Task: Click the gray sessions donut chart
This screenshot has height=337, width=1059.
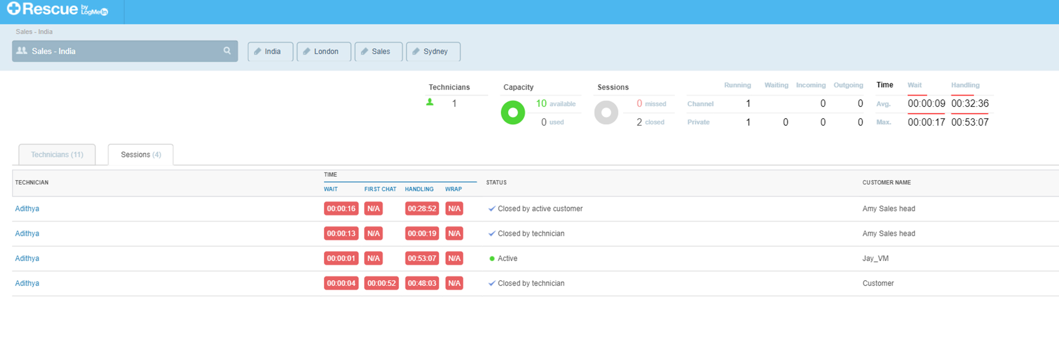Action: (606, 112)
